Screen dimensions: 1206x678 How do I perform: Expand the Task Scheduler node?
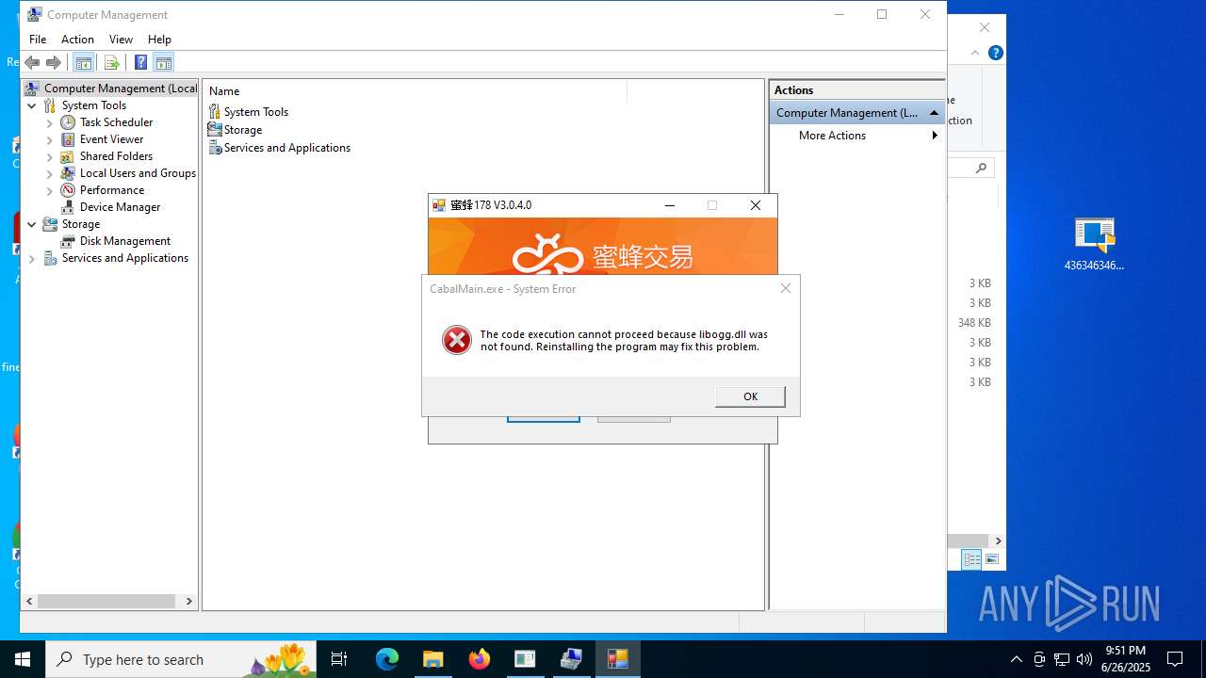(x=50, y=122)
